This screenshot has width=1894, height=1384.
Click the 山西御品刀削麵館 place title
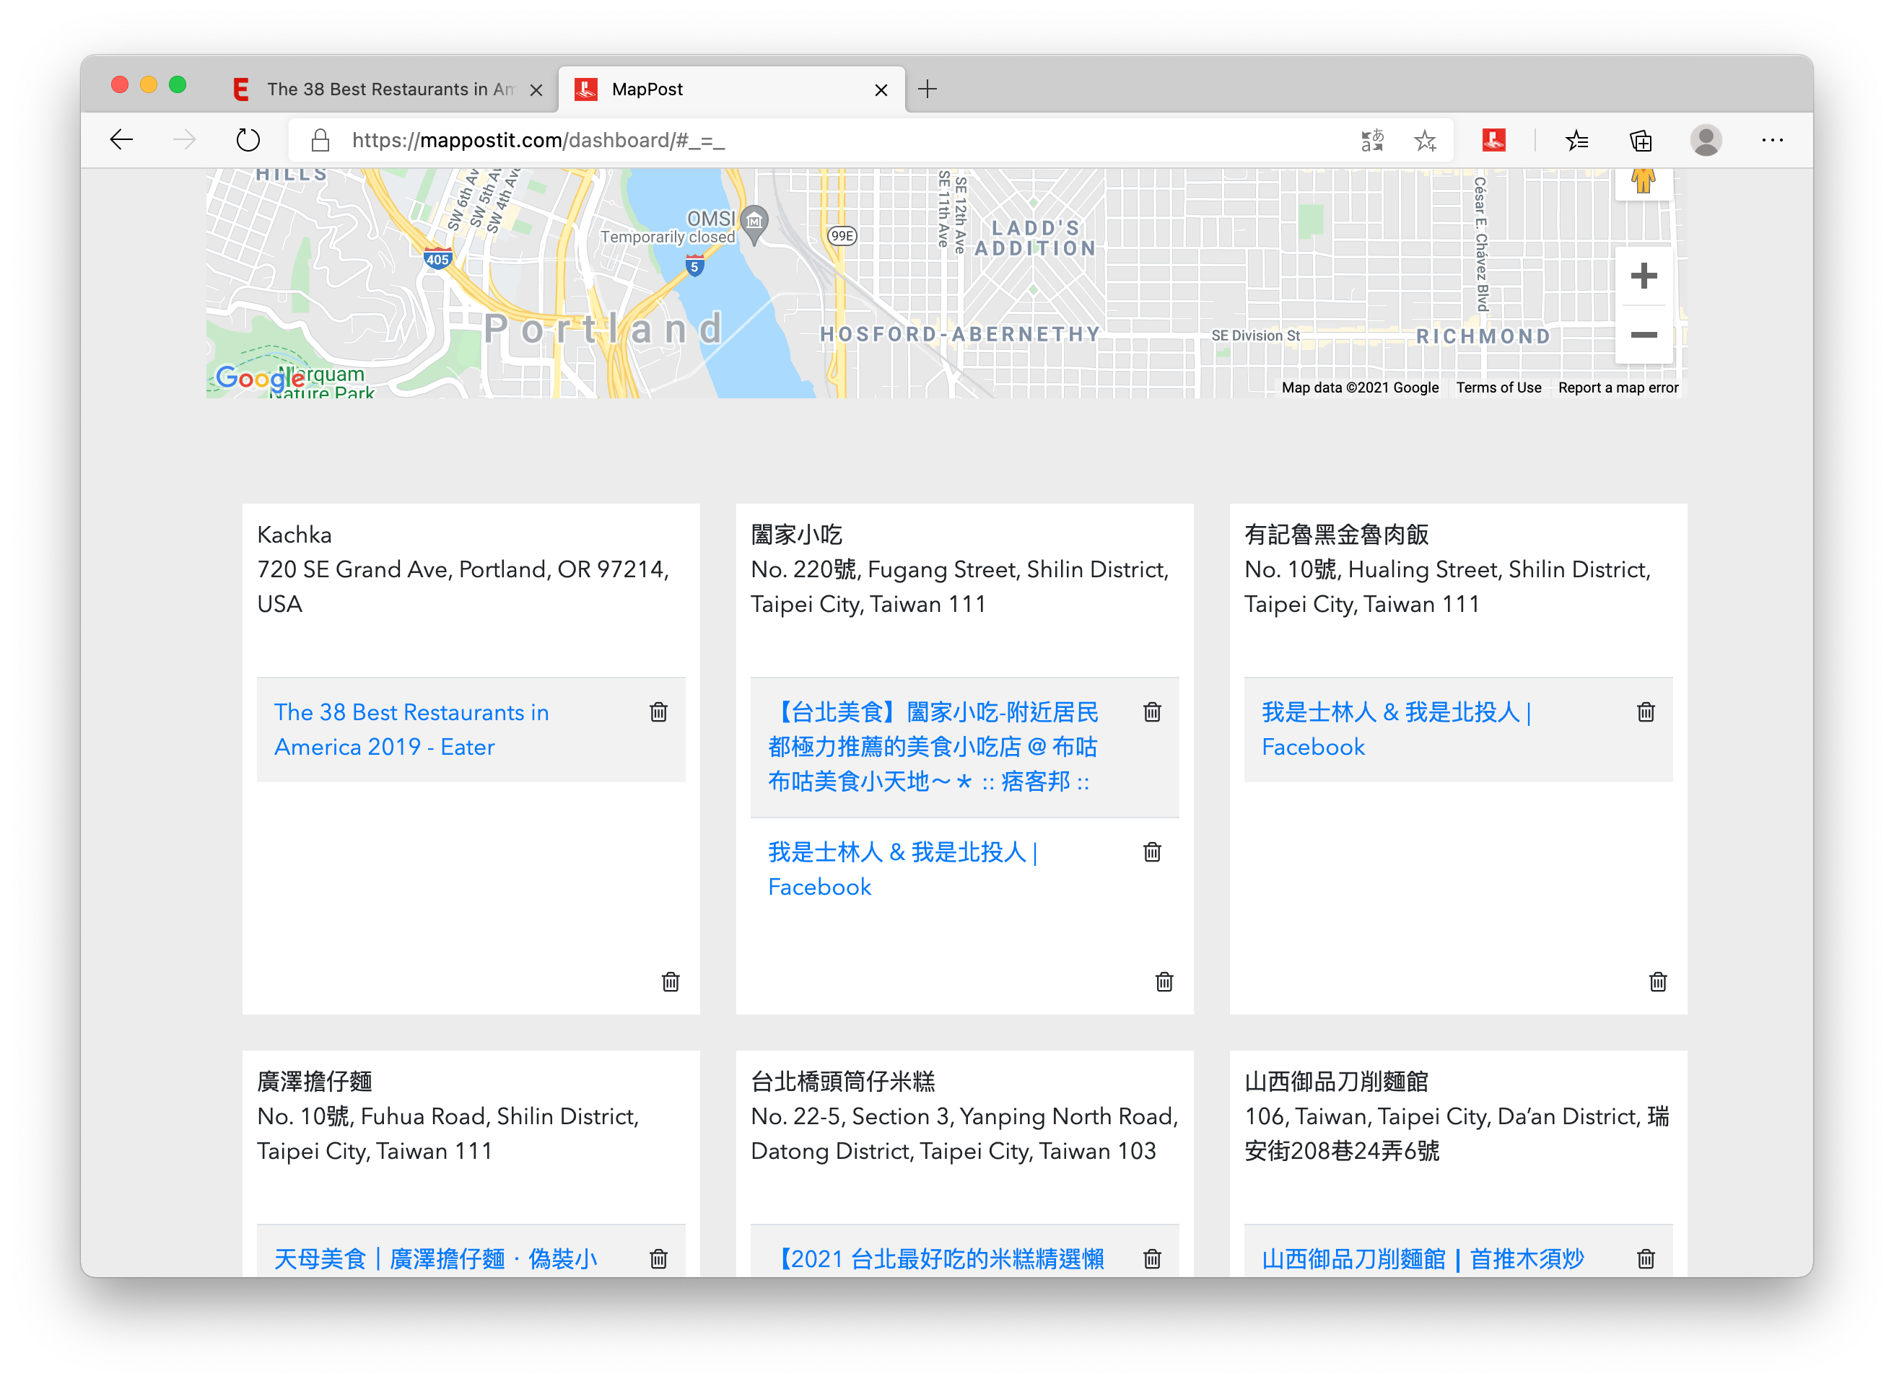[x=1337, y=1082]
